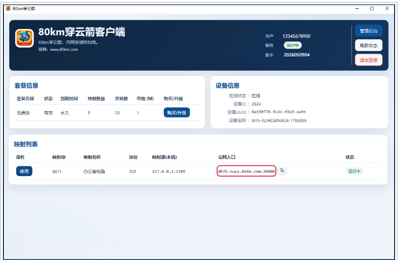Click the device UUID value
Image resolution: width=399 pixels, height=260 pixels.
point(278,112)
